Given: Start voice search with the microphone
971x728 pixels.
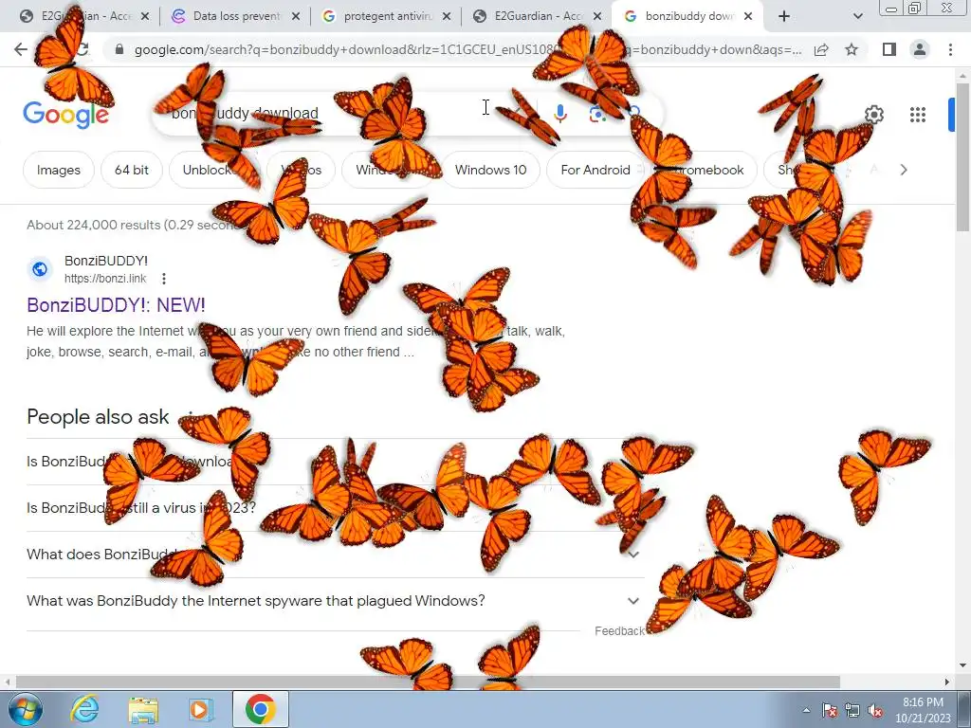Looking at the screenshot, I should pyautogui.click(x=560, y=114).
